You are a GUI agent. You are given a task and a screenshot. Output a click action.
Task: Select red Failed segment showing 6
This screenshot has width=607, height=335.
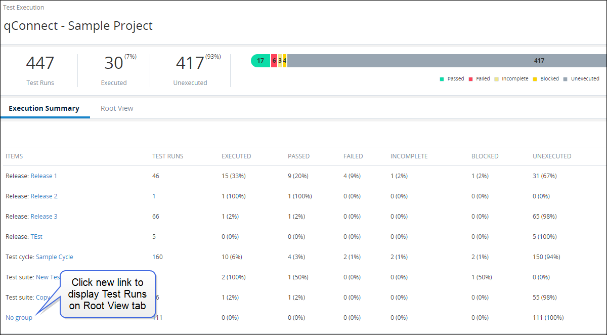[x=274, y=61]
